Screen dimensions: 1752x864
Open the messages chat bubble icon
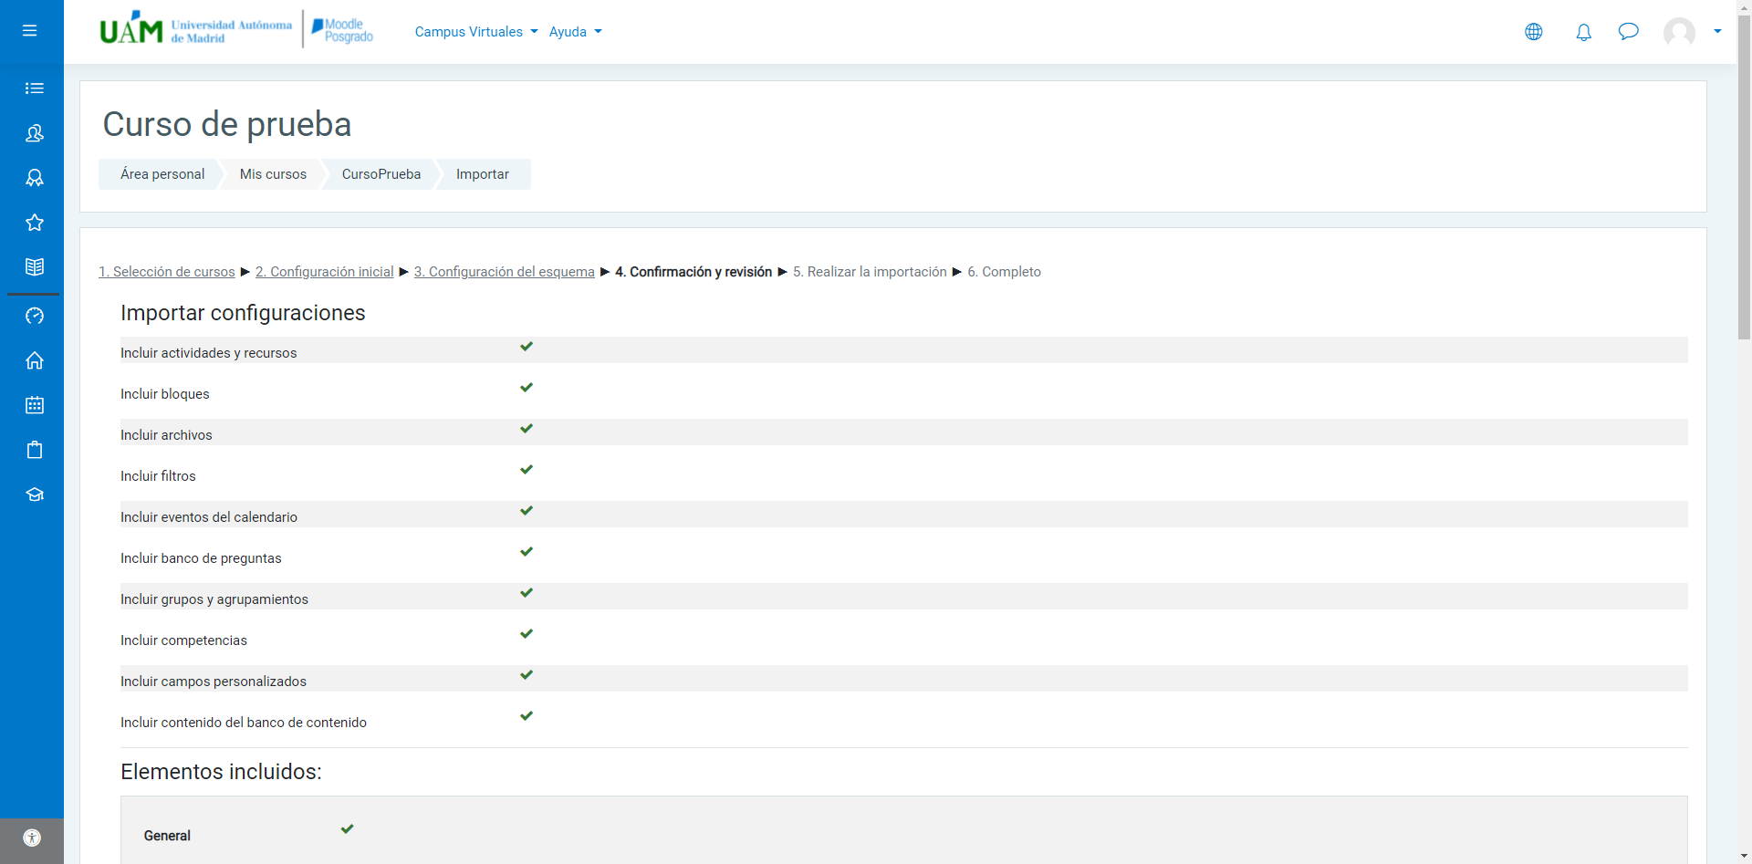coord(1628,32)
